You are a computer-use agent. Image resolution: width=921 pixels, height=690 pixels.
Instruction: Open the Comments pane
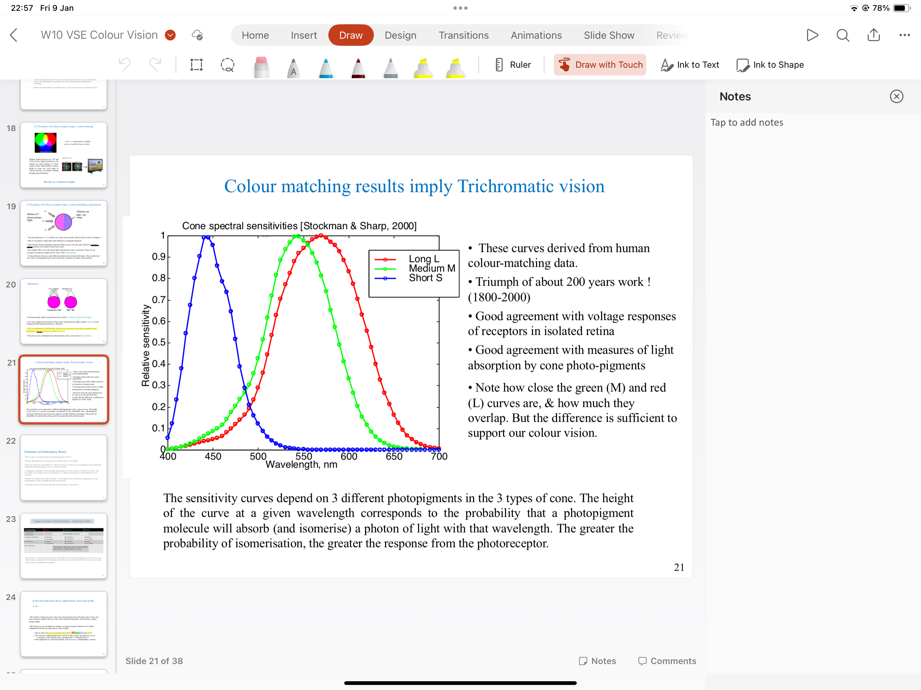[666, 661]
